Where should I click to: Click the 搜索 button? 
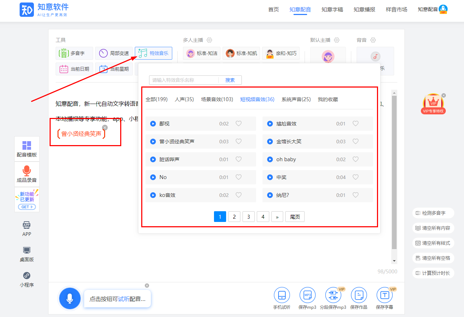[230, 80]
